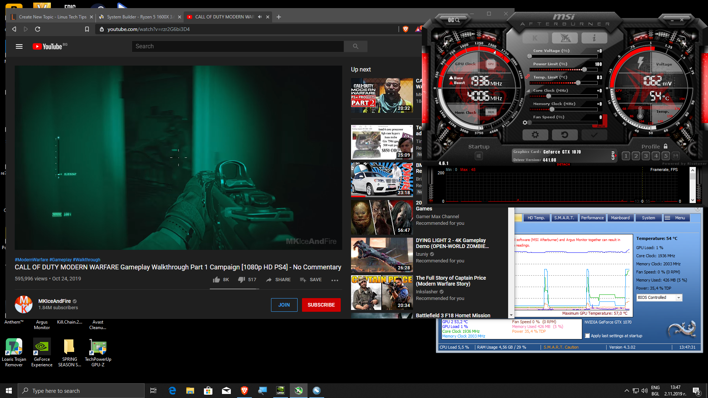708x398 pixels.
Task: Open Afterburner settings gear button
Action: coord(535,135)
